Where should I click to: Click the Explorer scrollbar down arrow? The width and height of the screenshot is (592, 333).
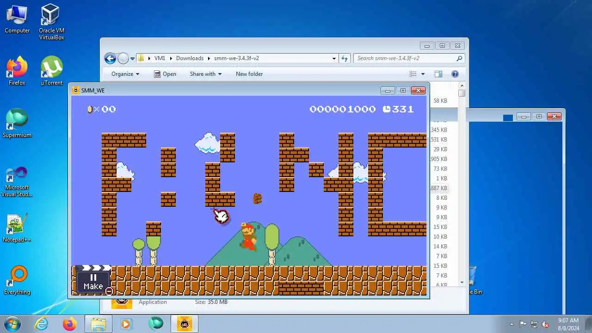click(462, 283)
